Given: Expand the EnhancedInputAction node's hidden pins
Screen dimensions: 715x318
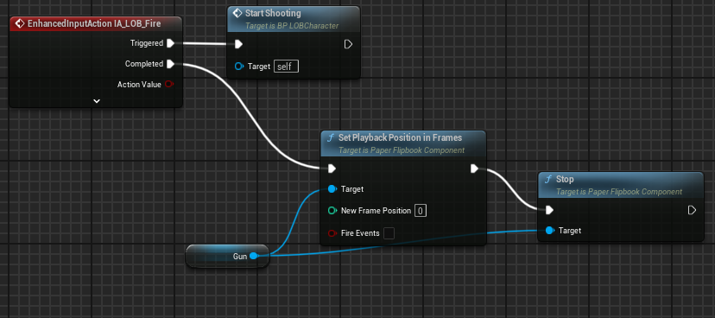Looking at the screenshot, I should pos(97,101).
